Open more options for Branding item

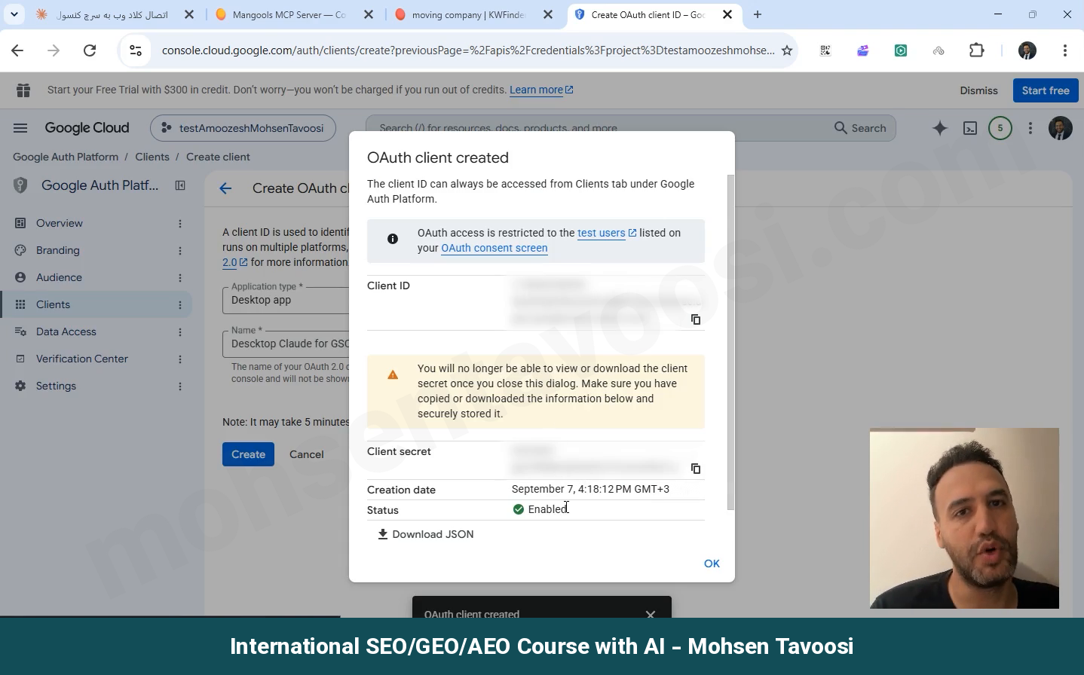(180, 251)
